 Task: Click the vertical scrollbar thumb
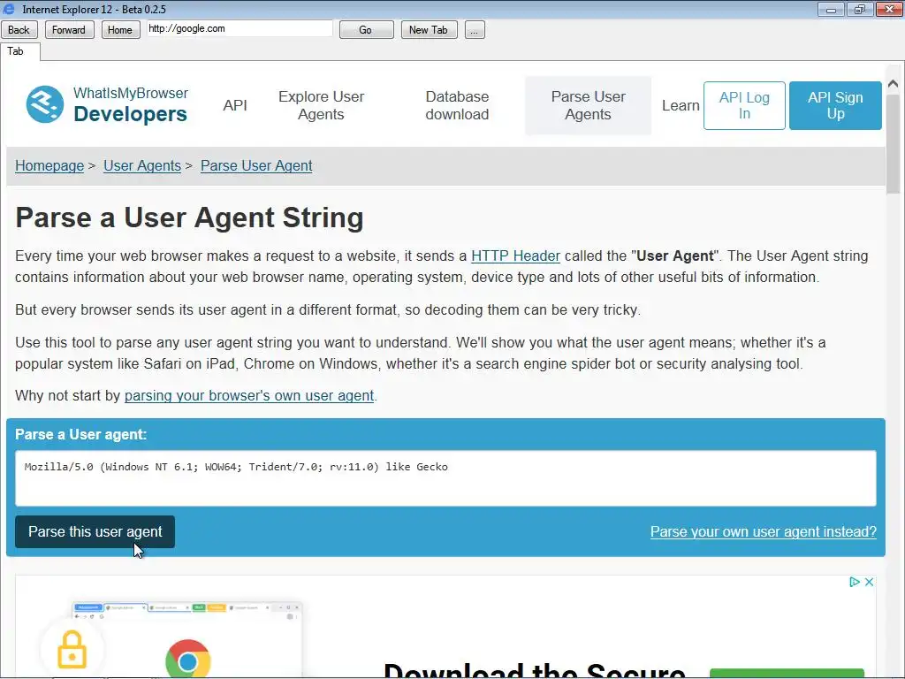[x=893, y=144]
